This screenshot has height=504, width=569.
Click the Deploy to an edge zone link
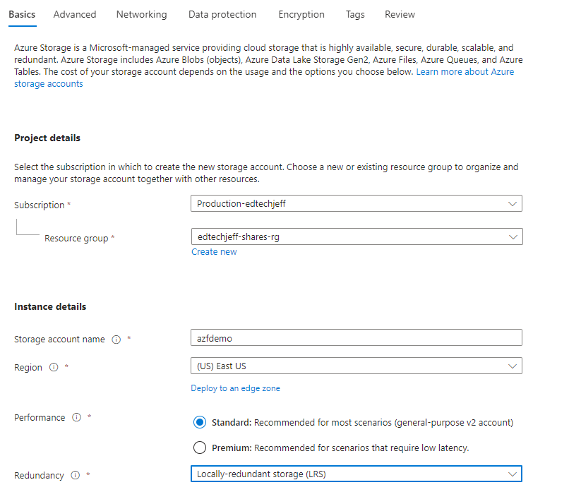coord(235,388)
